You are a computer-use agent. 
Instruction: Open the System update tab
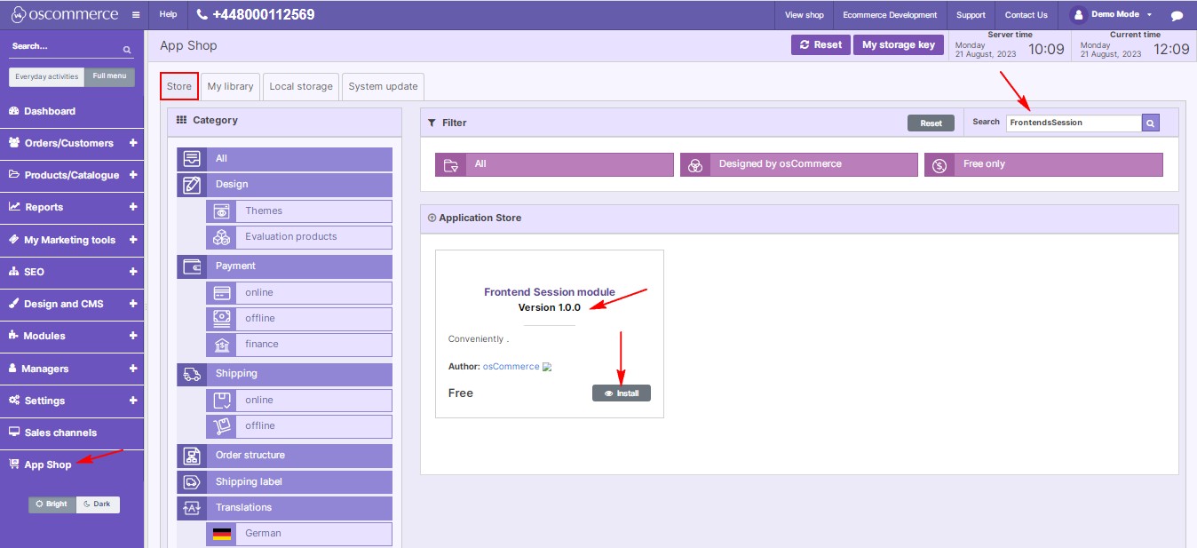point(383,86)
